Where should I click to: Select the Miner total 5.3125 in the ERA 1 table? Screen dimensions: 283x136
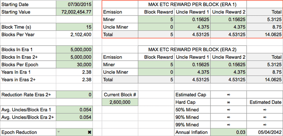pos(264,20)
